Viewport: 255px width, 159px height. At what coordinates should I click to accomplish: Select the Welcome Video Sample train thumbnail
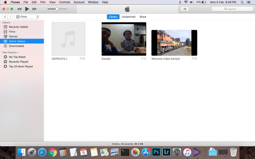[x=174, y=43]
